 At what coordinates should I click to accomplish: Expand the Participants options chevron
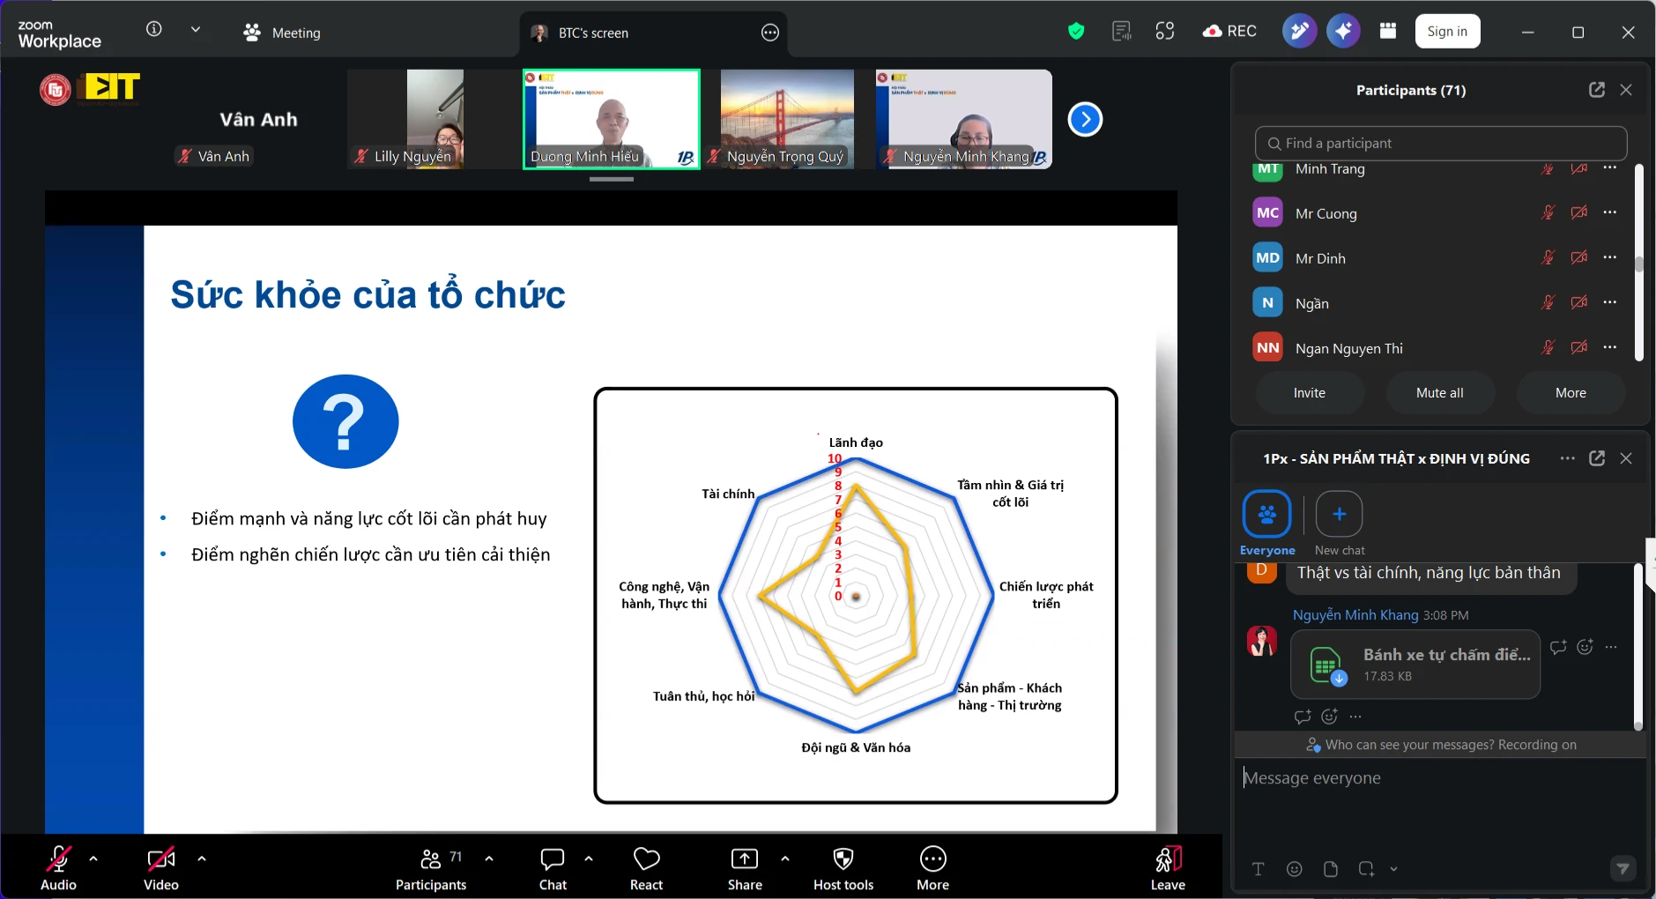(x=489, y=858)
